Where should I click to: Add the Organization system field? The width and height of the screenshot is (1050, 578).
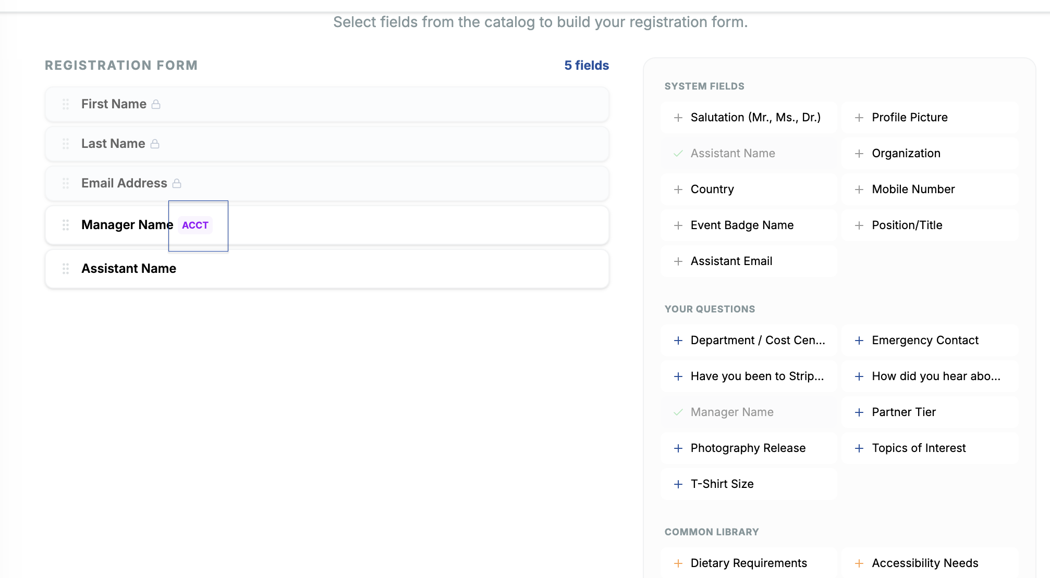point(930,154)
